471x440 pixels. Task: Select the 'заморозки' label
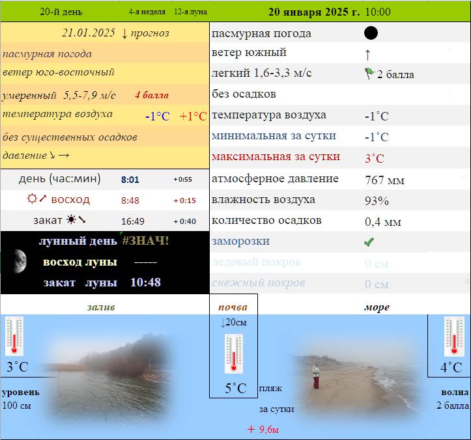pos(240,241)
